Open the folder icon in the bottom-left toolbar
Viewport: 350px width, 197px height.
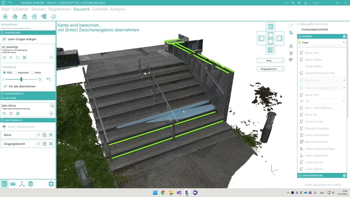[x=13, y=184]
